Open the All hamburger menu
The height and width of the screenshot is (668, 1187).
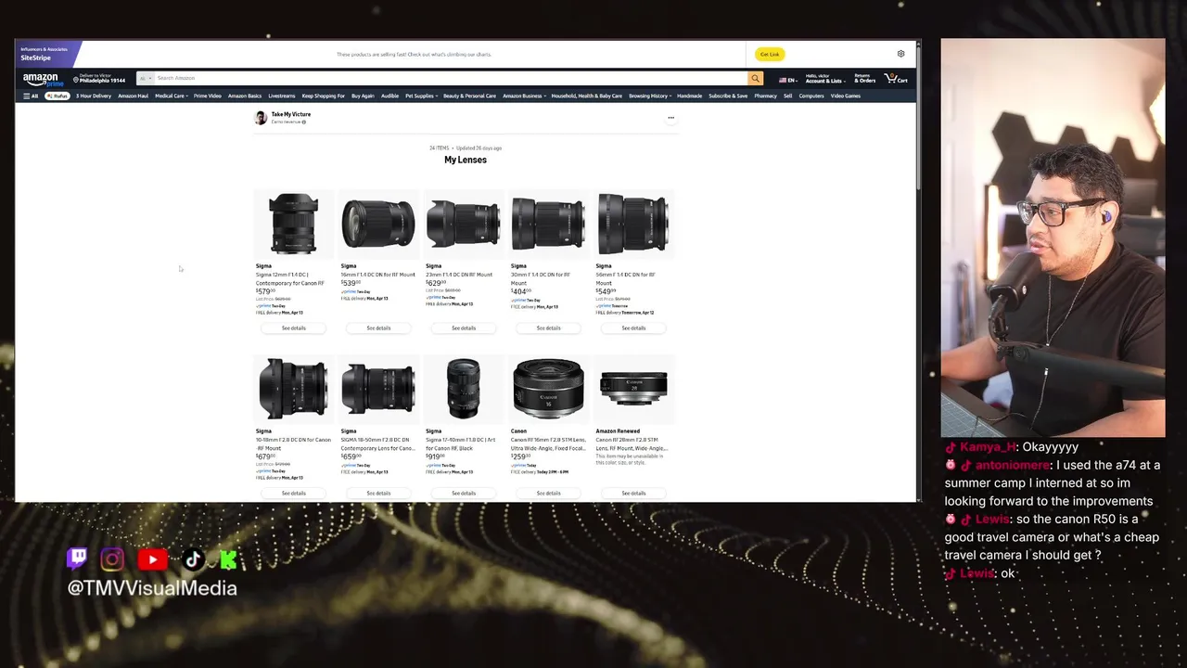[x=31, y=96]
